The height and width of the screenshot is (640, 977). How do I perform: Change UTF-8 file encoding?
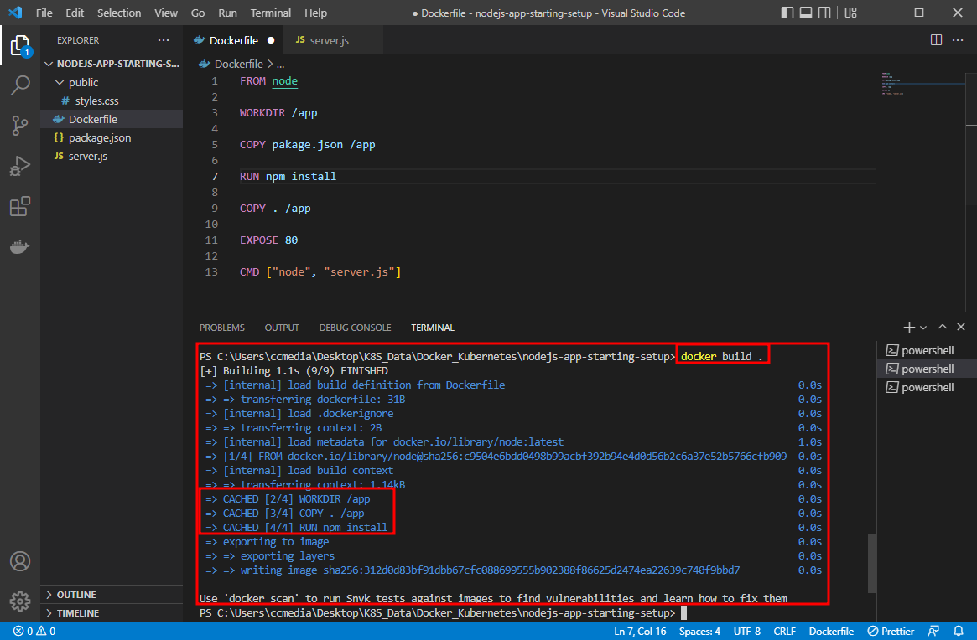coord(746,632)
